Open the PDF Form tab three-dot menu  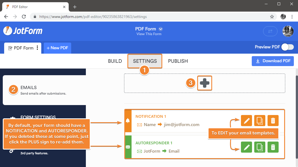tap(37, 48)
